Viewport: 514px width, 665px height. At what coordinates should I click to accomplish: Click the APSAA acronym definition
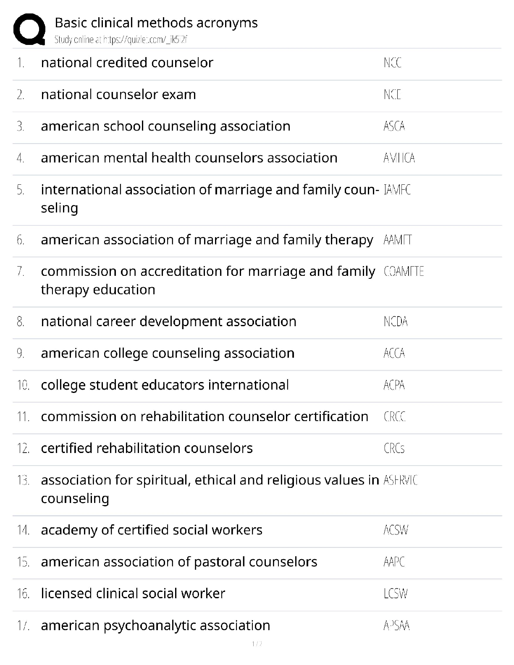point(396,626)
